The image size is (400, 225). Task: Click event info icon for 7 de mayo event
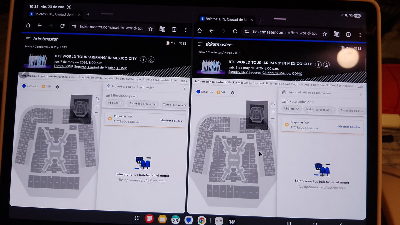coord(143,59)
